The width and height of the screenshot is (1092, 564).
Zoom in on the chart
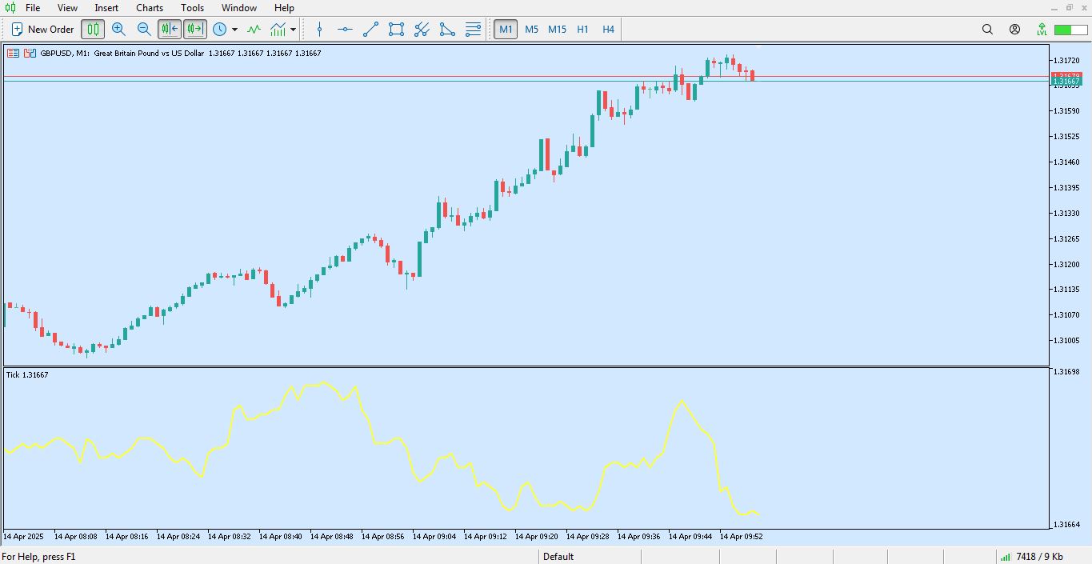coord(118,30)
